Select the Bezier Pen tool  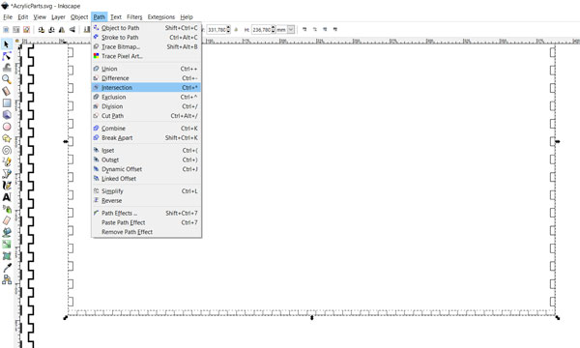coord(7,173)
